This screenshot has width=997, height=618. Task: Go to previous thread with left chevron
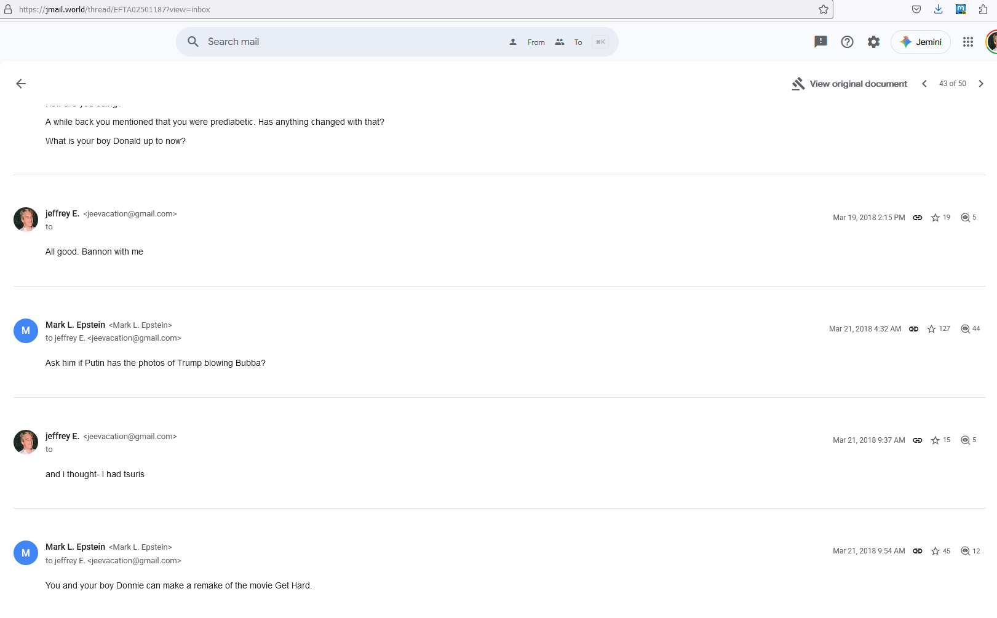tap(924, 84)
